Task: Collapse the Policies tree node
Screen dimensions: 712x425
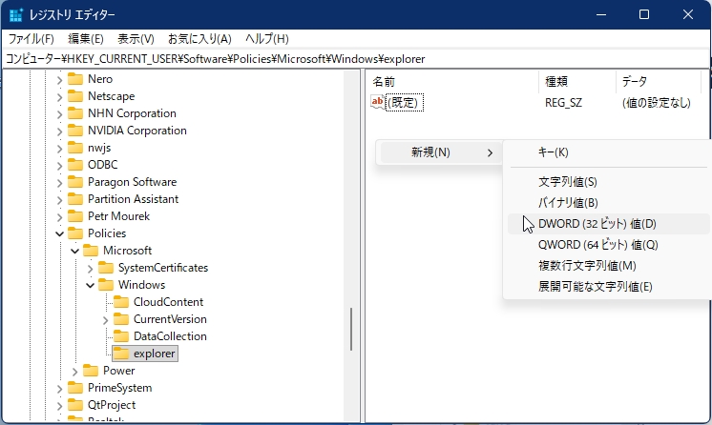Action: click(59, 233)
